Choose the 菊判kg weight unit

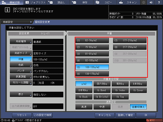120,84
